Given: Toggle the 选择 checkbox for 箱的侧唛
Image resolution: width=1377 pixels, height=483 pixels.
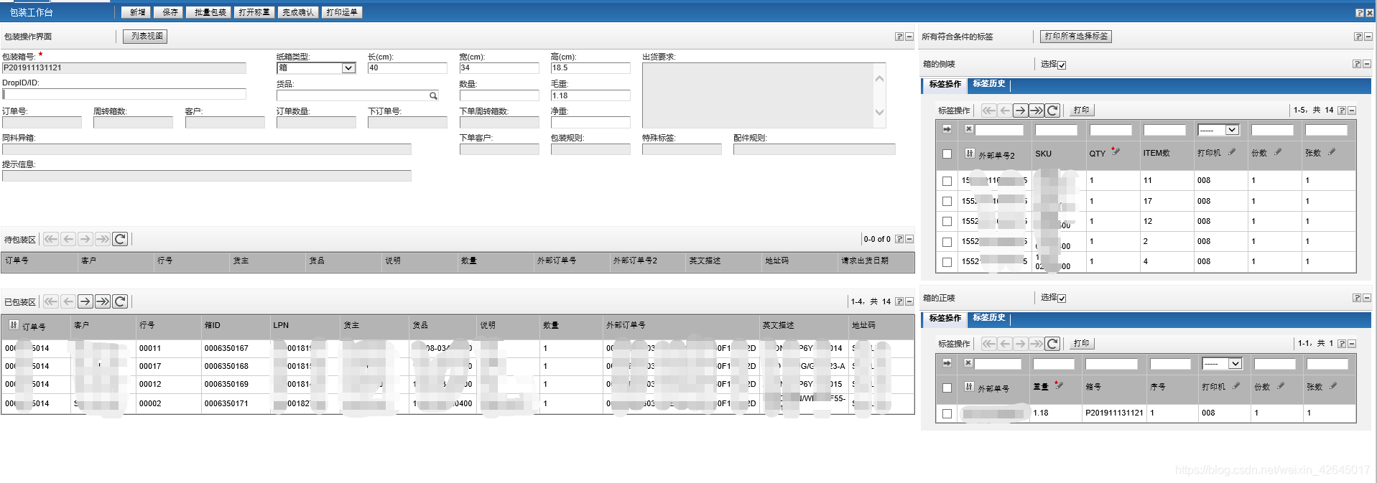Looking at the screenshot, I should (1062, 65).
